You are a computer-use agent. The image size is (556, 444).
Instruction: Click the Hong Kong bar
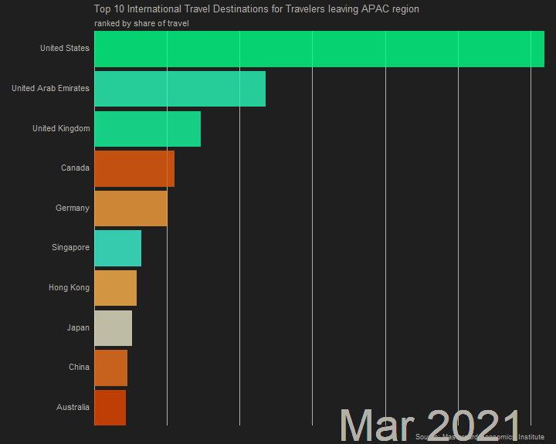115,288
